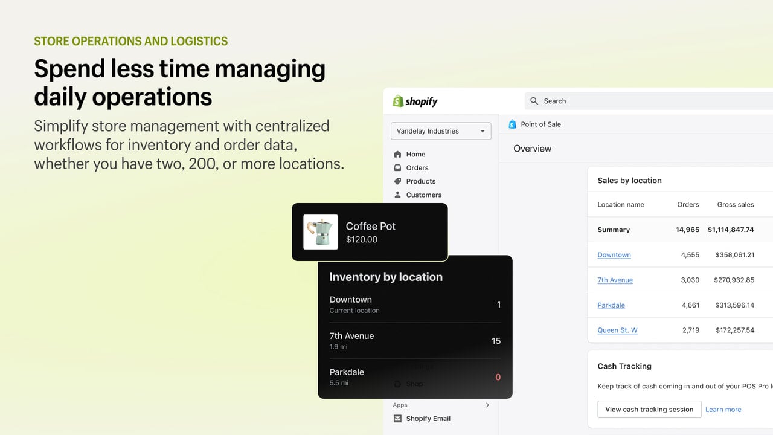Select the Coffee Pot product thumbnail
Image resolution: width=773 pixels, height=435 pixels.
[321, 232]
